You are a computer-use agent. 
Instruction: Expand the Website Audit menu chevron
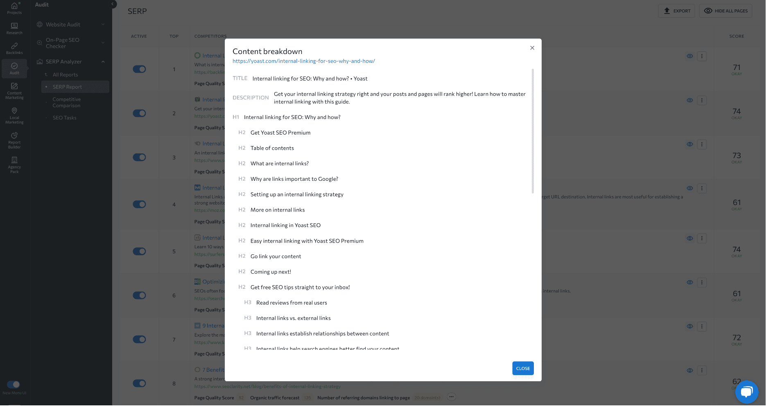coord(103,25)
